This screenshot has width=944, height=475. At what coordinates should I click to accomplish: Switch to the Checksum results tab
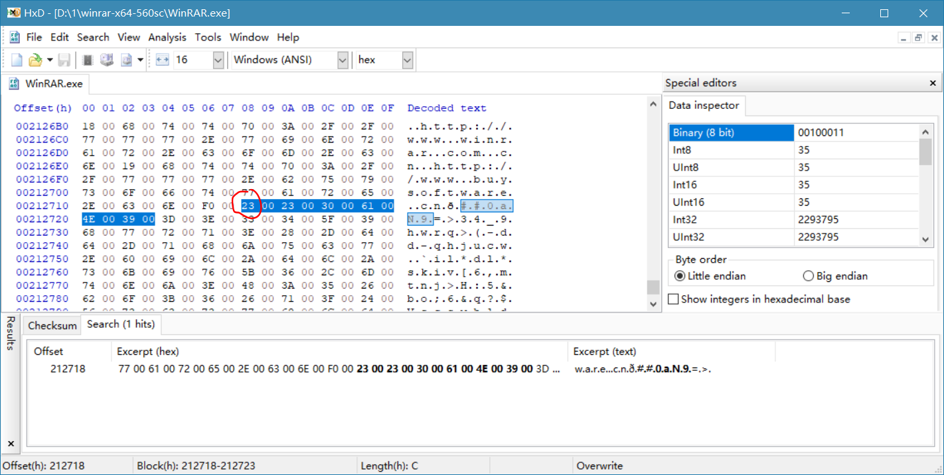tap(52, 326)
